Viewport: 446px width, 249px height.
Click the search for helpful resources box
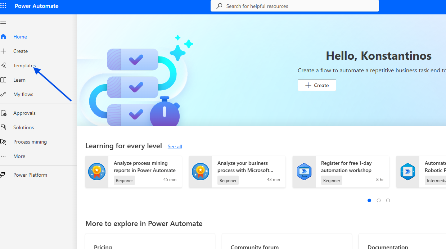tap(294, 6)
